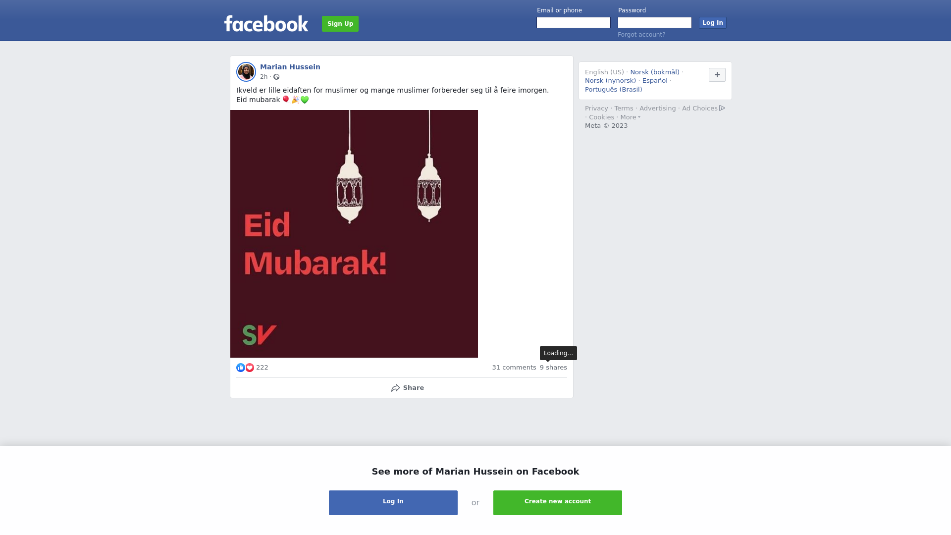Viewport: 951px width, 535px height.
Task: Focus the Password input field
Action: [655, 23]
